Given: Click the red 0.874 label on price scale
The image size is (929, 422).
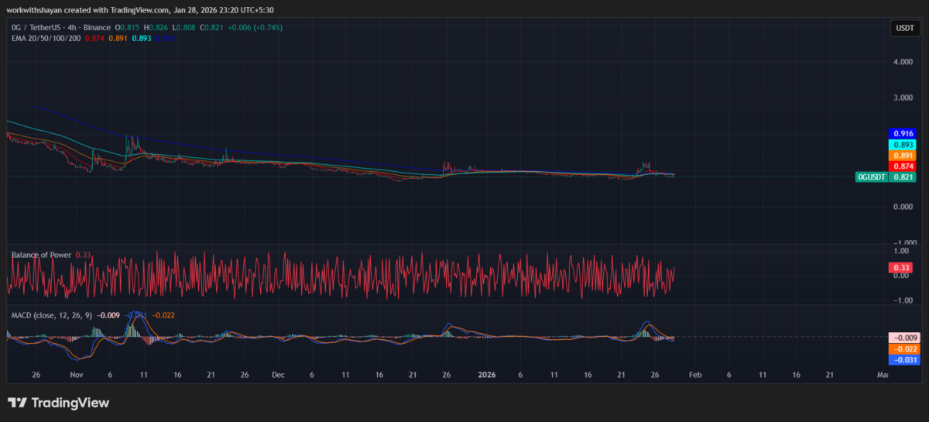Looking at the screenshot, I should pyautogui.click(x=903, y=166).
